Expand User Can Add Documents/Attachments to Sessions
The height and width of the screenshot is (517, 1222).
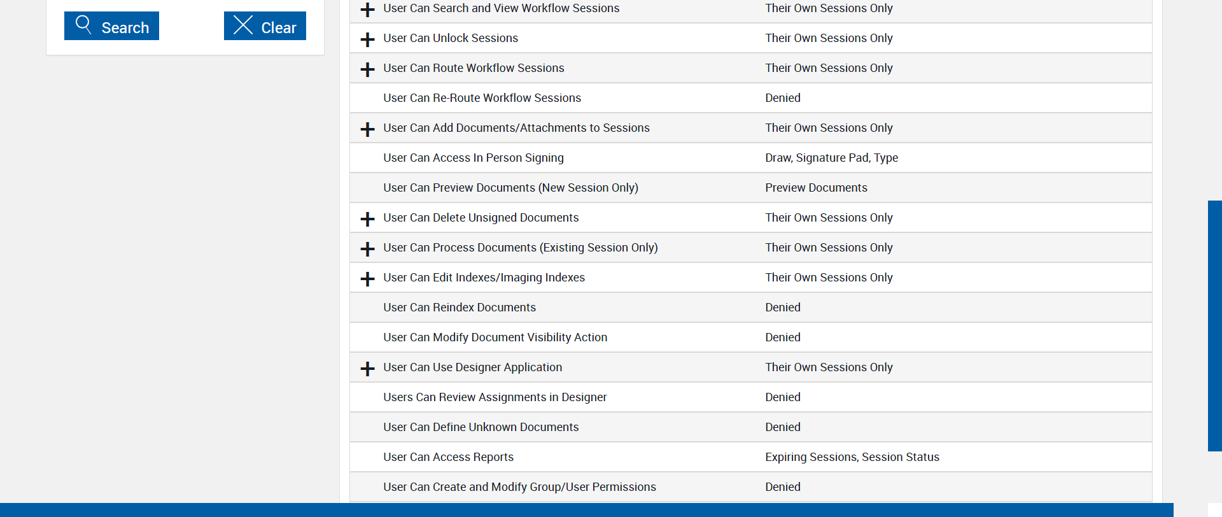pos(367,129)
